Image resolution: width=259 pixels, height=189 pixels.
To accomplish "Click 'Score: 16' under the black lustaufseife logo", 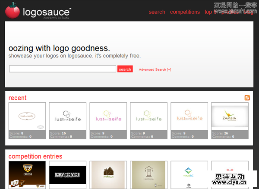I will (x=58, y=133).
